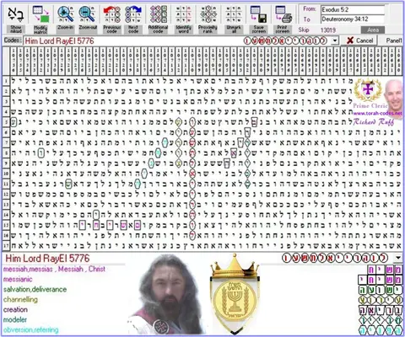This screenshot has height=337, width=405.
Task: Select the 'modeler' list entry
Action: point(15,319)
